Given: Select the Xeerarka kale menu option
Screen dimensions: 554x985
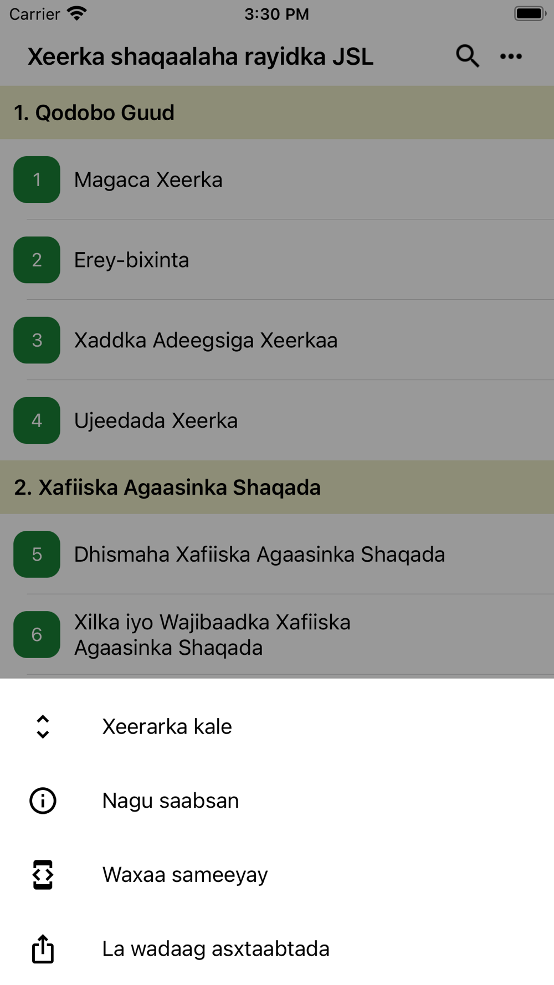Looking at the screenshot, I should coord(167,727).
